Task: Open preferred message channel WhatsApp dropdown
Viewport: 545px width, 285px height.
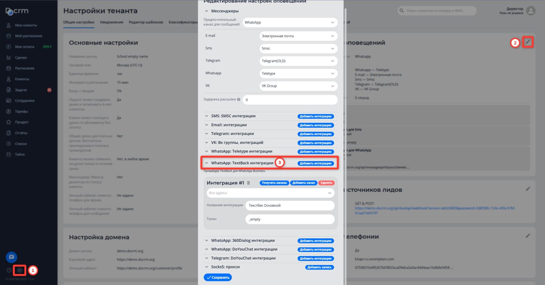Action: point(290,22)
